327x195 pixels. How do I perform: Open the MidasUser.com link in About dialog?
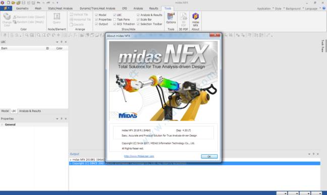(139, 156)
